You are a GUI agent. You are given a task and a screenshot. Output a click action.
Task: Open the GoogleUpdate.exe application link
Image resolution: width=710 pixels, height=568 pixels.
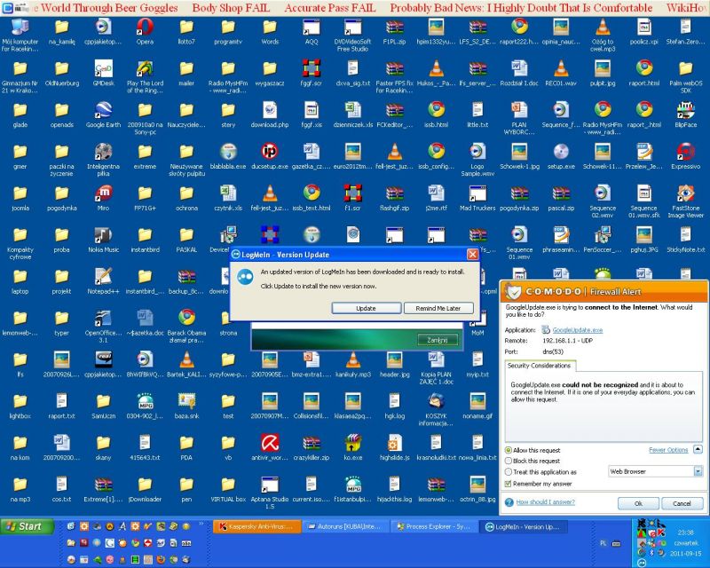(578, 330)
